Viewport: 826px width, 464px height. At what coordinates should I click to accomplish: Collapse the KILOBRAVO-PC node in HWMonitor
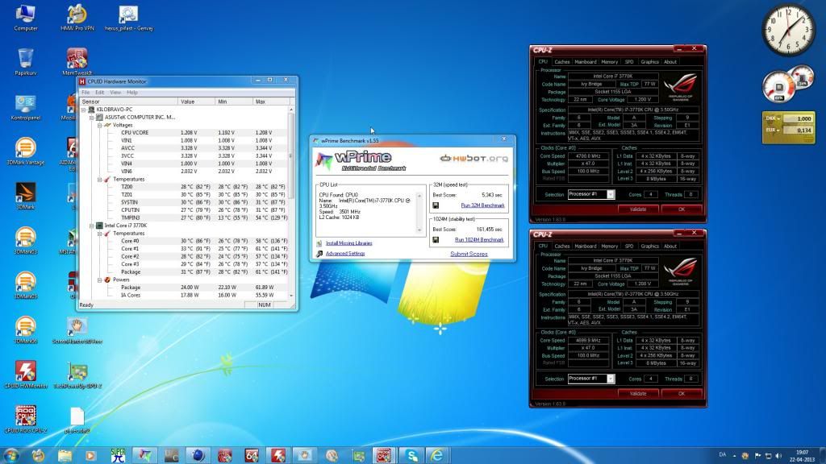(x=84, y=110)
